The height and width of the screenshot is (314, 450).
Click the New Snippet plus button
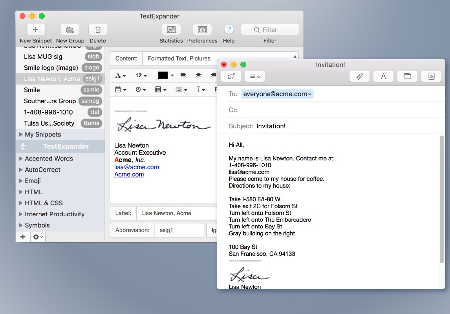coord(35,30)
